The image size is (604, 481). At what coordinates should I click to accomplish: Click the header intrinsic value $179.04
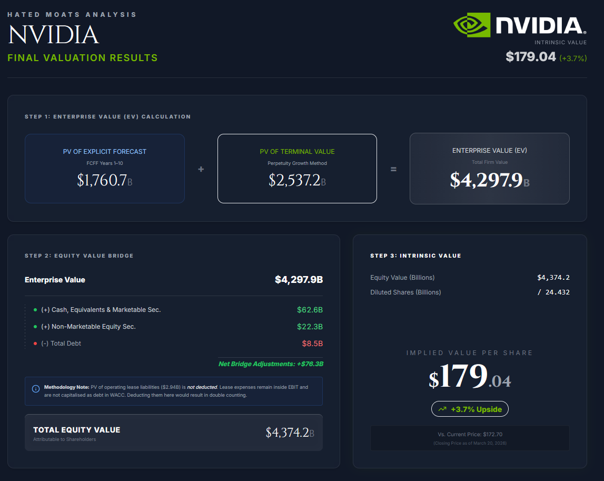pos(530,57)
